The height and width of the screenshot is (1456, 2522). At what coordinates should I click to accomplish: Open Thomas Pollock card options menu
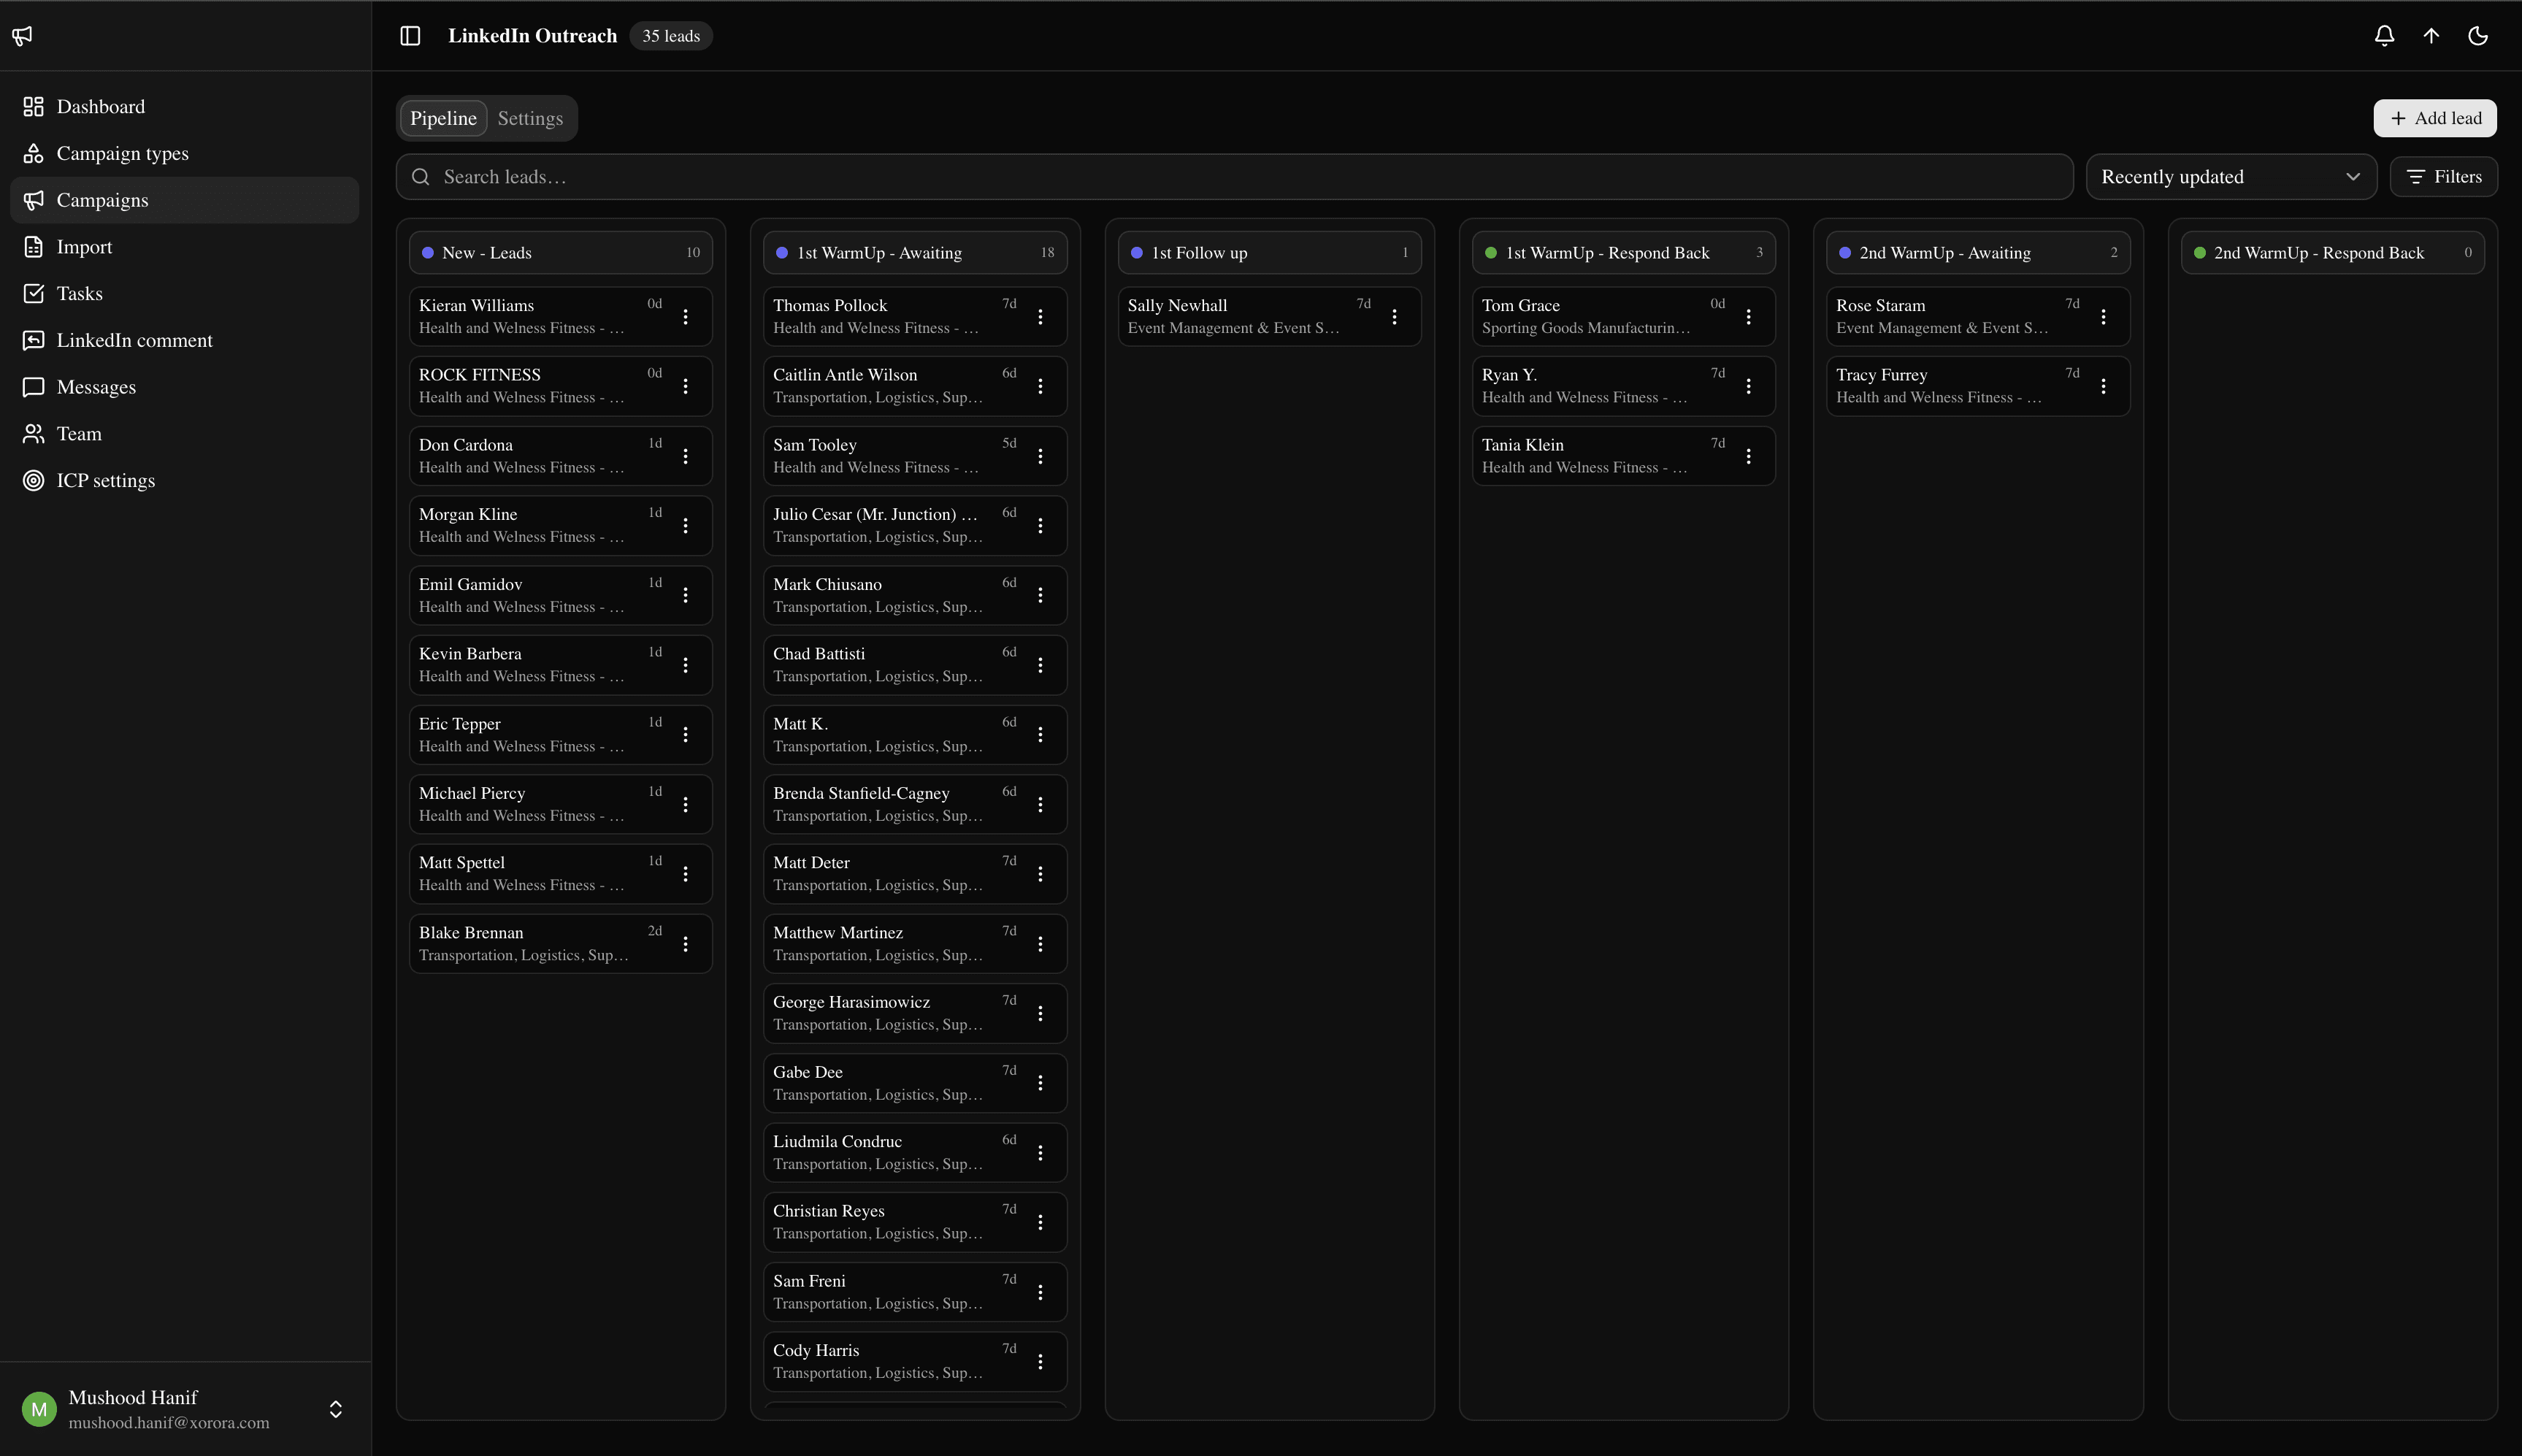pyautogui.click(x=1040, y=317)
